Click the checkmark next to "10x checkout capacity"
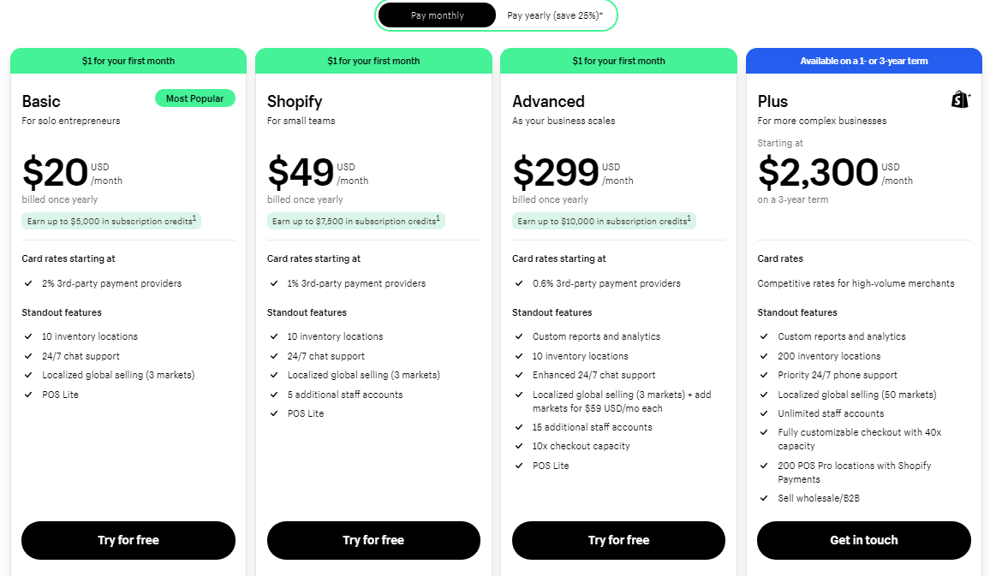 (518, 446)
